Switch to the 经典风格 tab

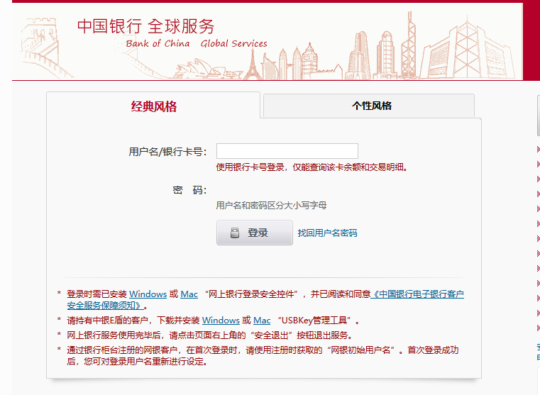click(153, 106)
